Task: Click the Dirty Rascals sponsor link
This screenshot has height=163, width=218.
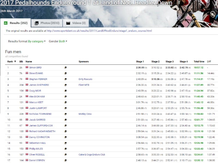Action: 85,79
